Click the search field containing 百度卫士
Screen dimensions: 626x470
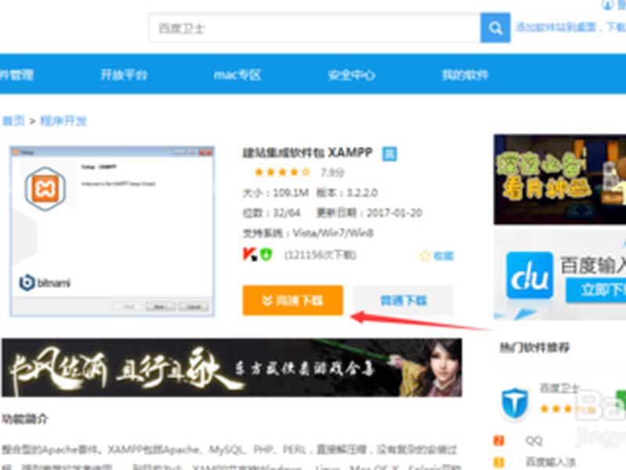pos(315,28)
